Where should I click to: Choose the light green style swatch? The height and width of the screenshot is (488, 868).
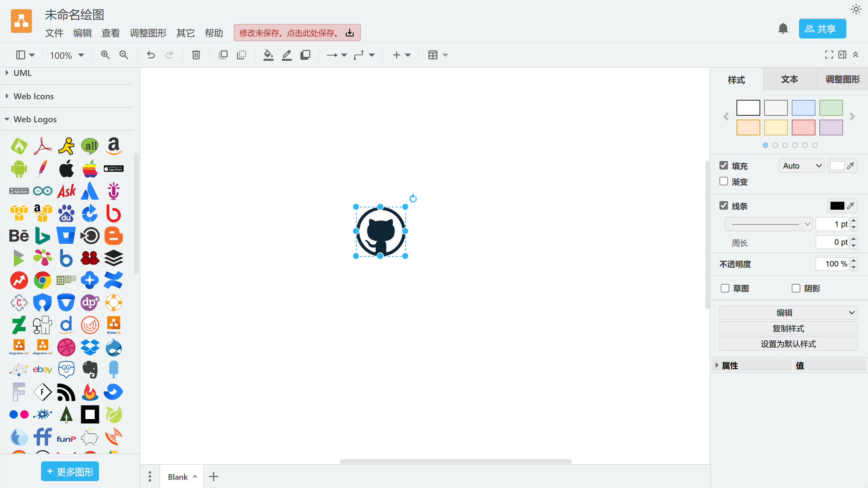coord(831,108)
